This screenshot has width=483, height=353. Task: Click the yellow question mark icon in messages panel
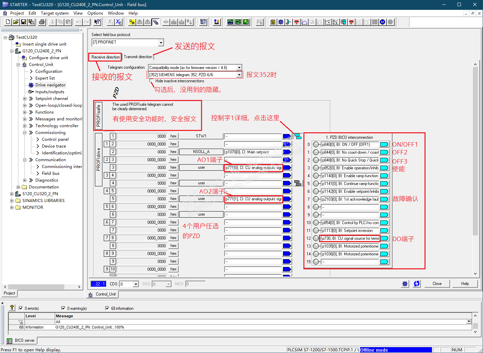[x=12, y=307]
